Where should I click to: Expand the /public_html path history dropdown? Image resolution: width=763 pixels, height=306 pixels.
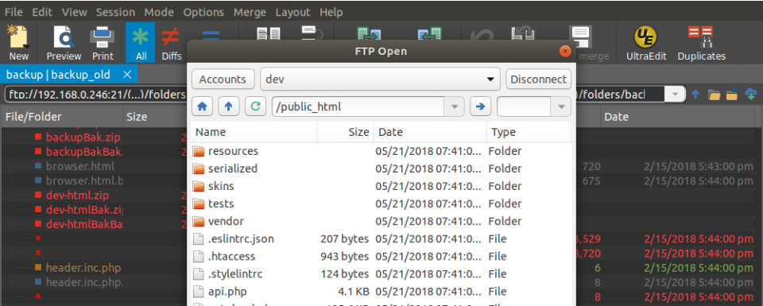[455, 107]
